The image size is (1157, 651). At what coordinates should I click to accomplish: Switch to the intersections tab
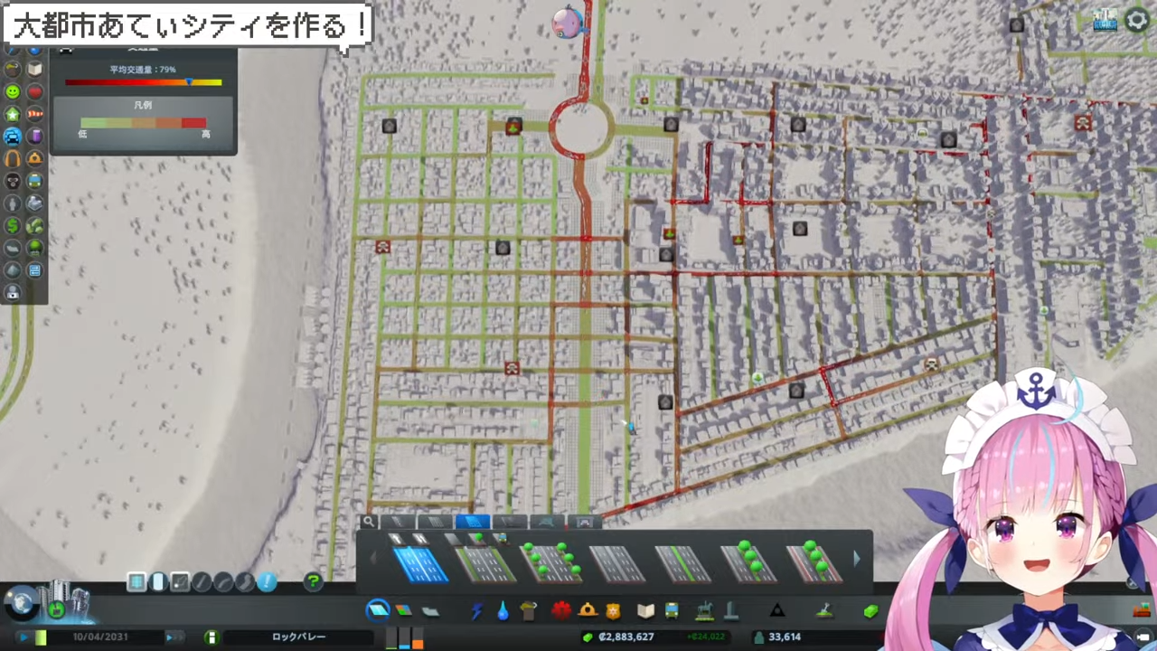[546, 522]
